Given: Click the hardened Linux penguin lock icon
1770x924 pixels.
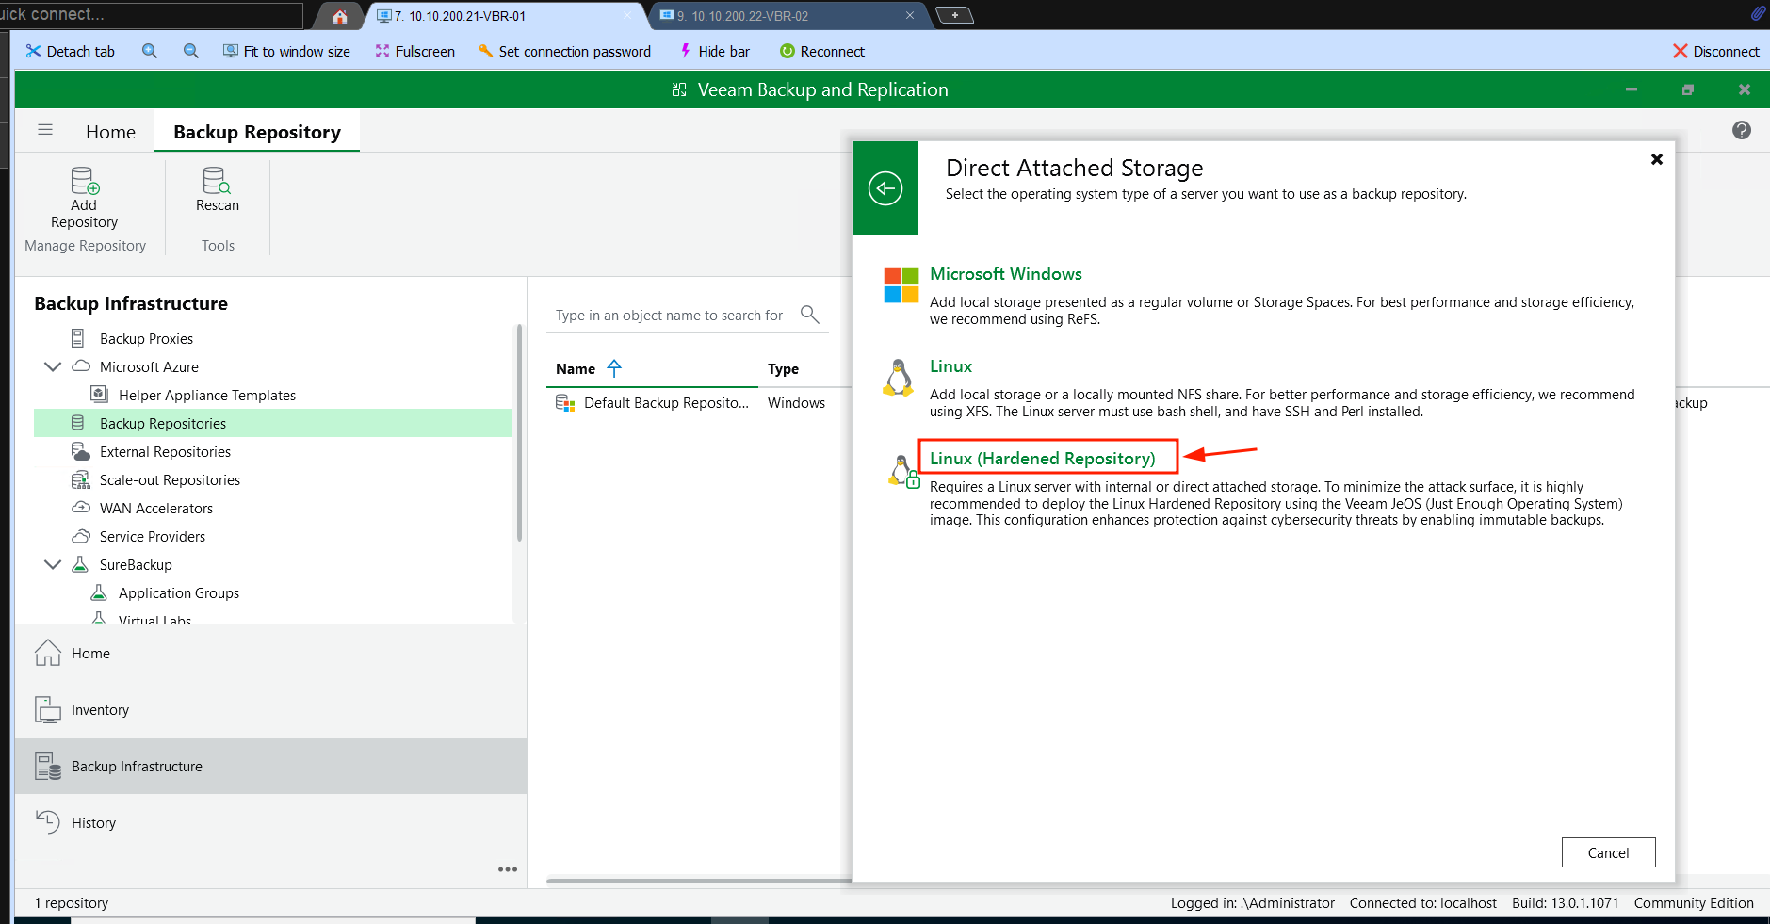Looking at the screenshot, I should pyautogui.click(x=902, y=471).
